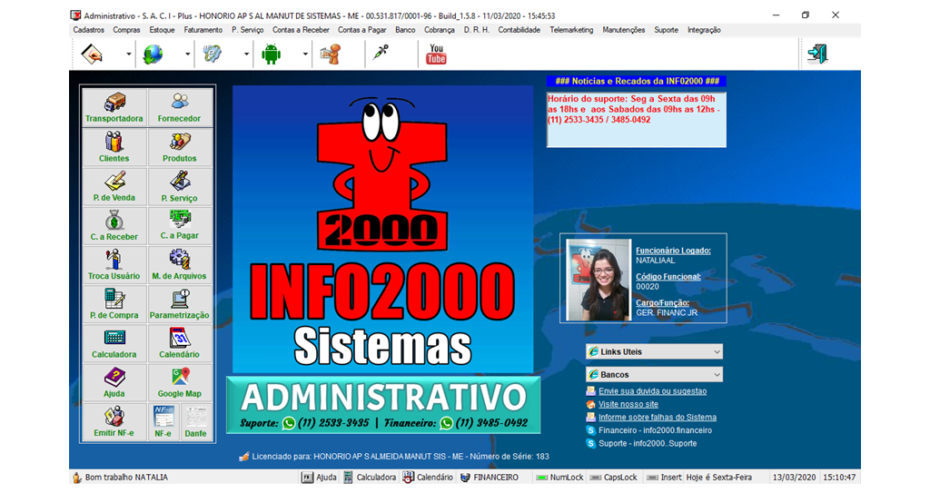
Task: Open M. de Arquivos shortcut
Action: (x=180, y=264)
